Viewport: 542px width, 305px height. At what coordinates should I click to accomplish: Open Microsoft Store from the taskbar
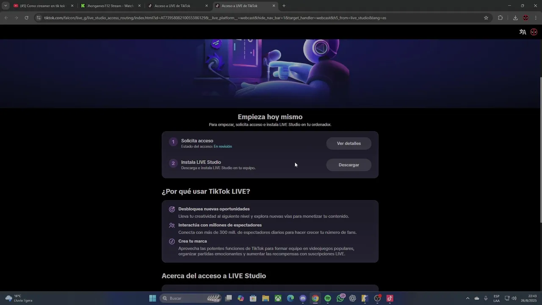tap(253, 298)
